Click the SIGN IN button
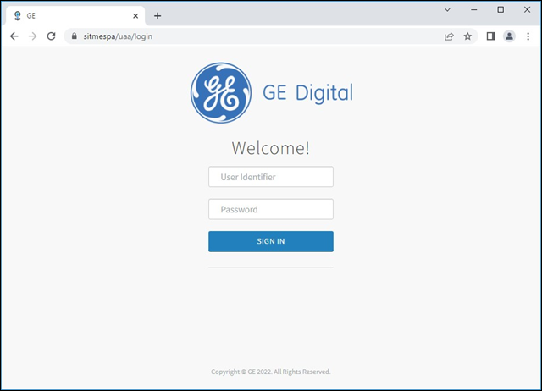 pos(271,241)
